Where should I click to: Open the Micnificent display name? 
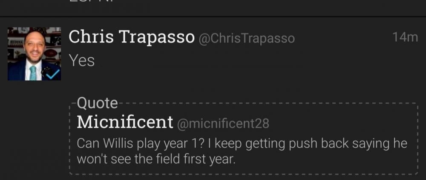tap(125, 123)
